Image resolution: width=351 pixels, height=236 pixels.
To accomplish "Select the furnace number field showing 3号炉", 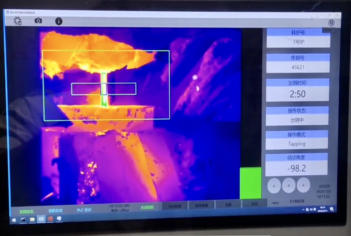I will (x=298, y=42).
